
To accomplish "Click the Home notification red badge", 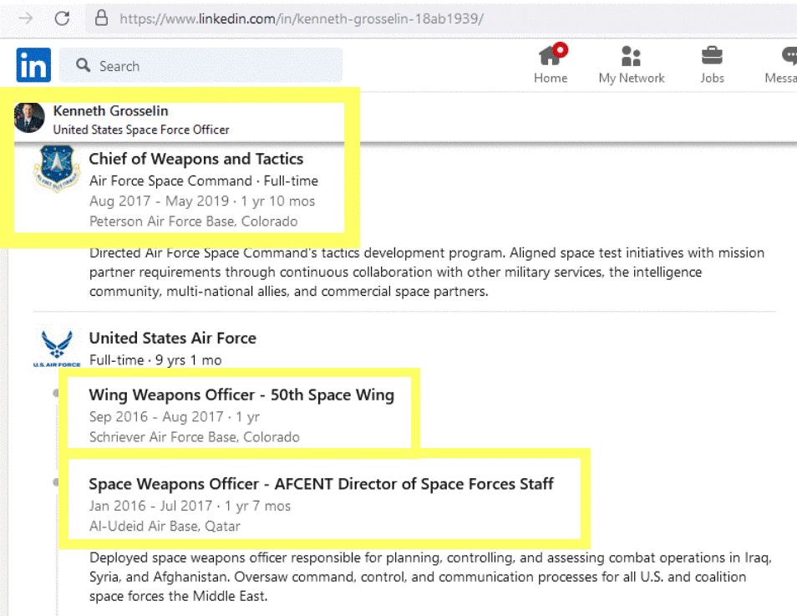I will [x=561, y=49].
